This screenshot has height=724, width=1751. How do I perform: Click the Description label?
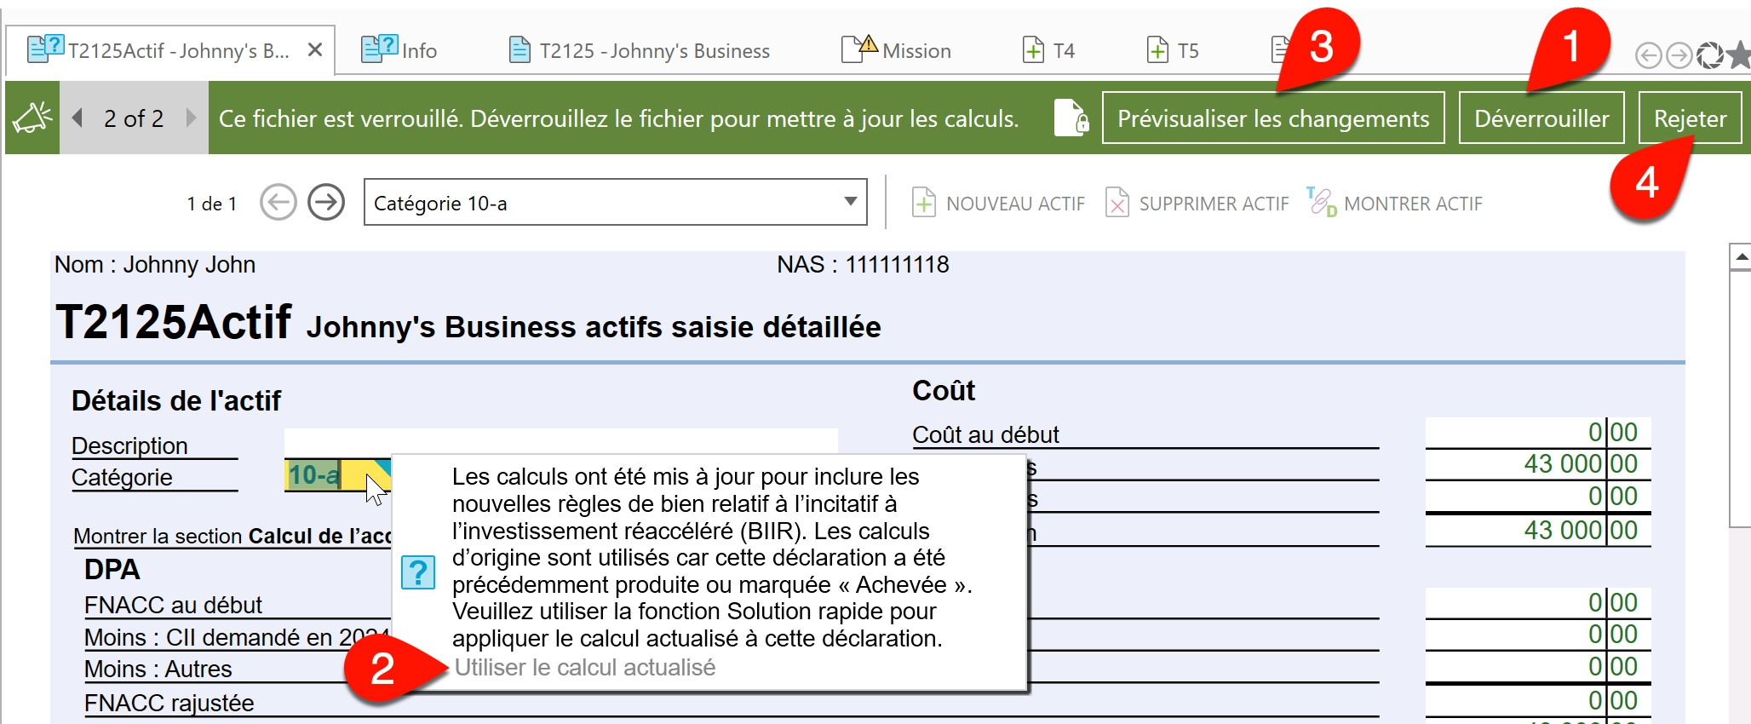pos(129,445)
